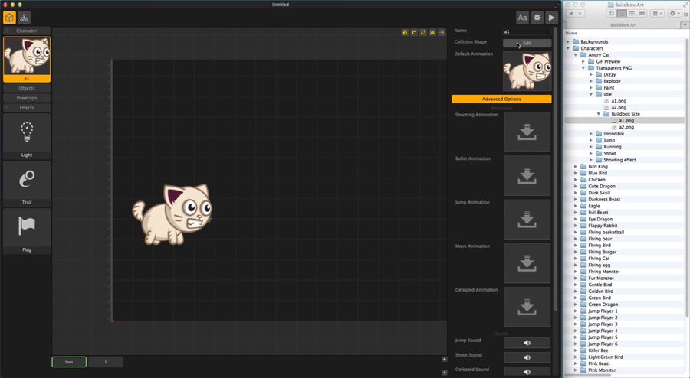Click the Bullet Animation drop slot

point(527,176)
